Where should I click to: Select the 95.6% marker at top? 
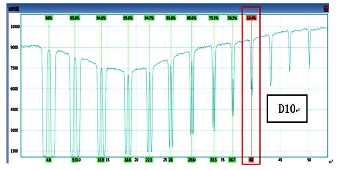point(128,18)
